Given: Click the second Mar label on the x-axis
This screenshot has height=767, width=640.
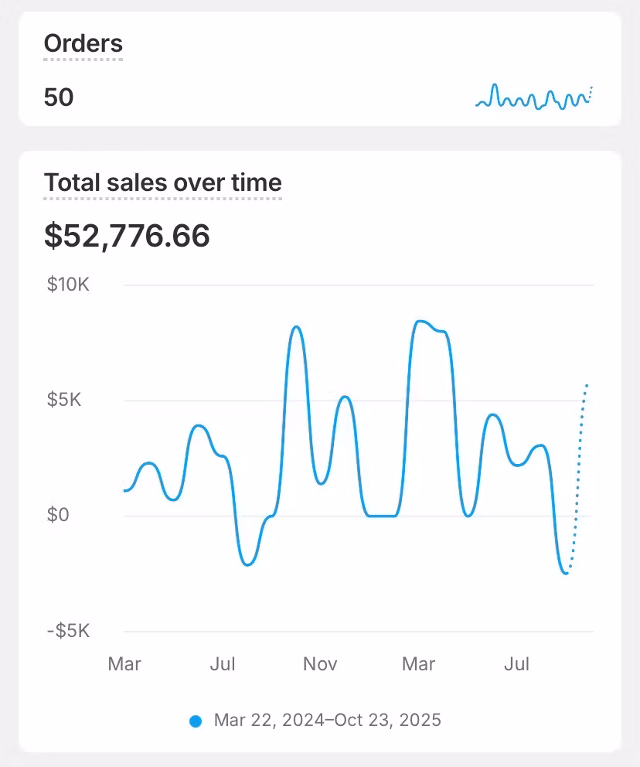Looking at the screenshot, I should (418, 664).
